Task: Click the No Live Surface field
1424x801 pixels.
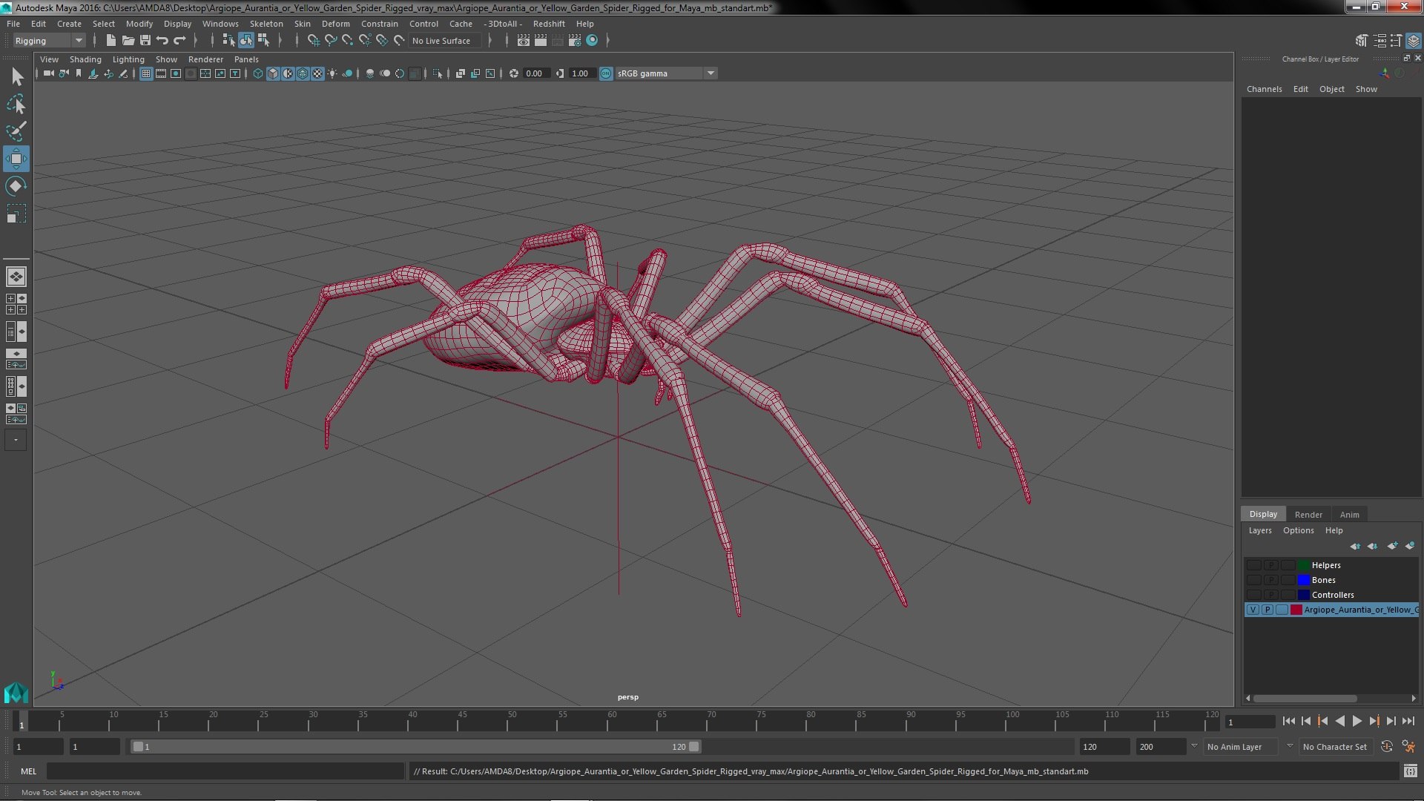Action: pyautogui.click(x=445, y=41)
